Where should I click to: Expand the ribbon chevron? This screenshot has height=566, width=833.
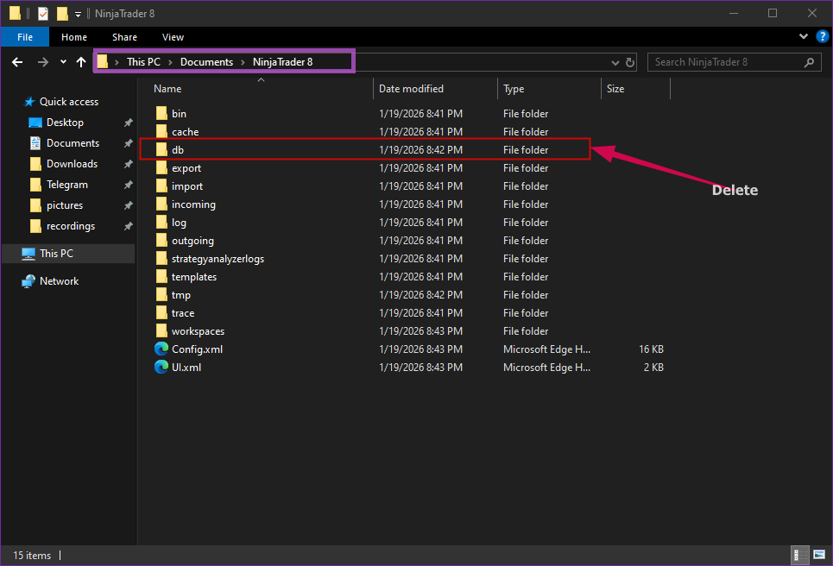point(805,37)
